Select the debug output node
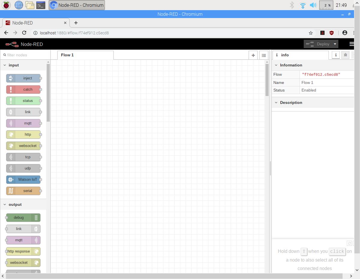The image size is (360, 279). click(x=23, y=217)
